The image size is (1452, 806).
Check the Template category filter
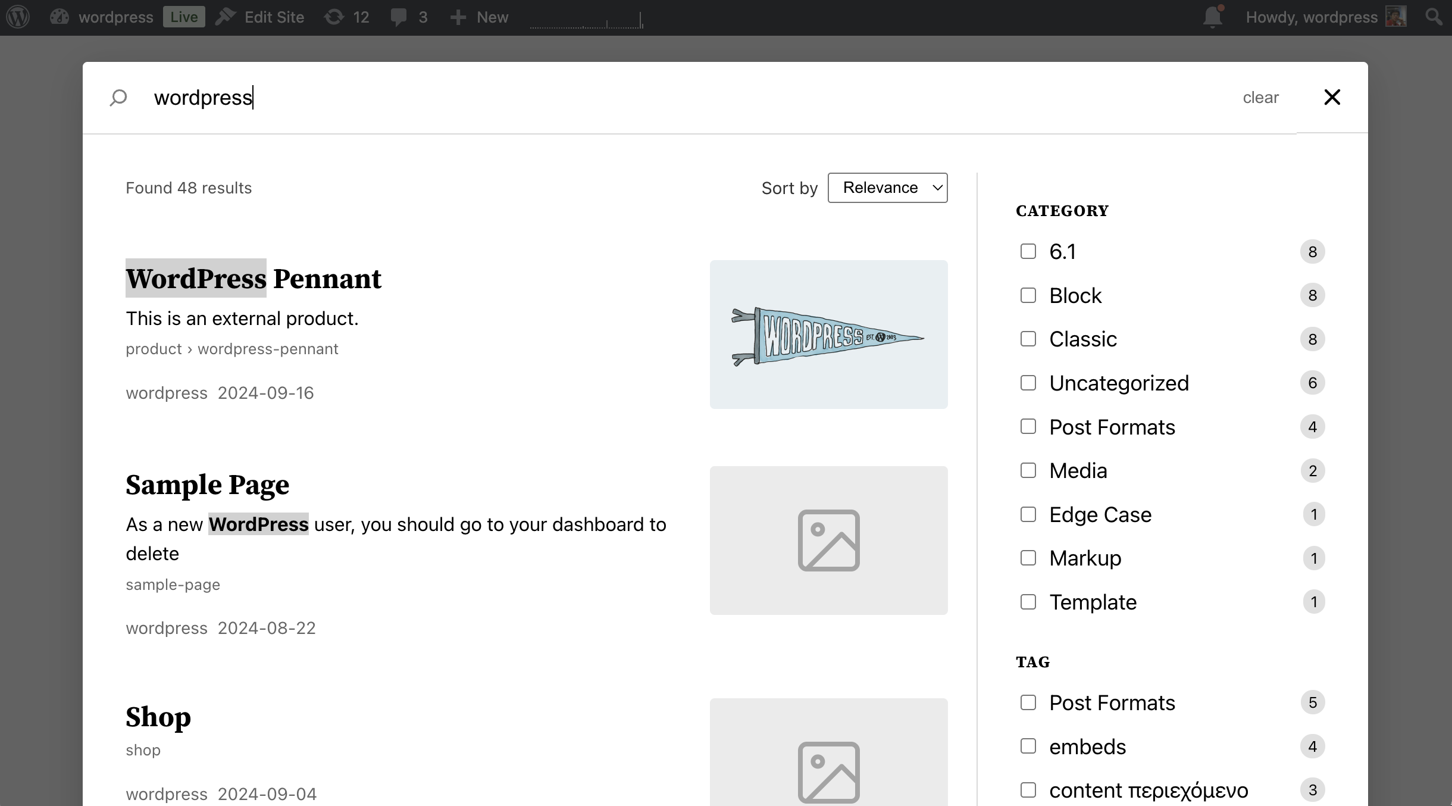tap(1028, 602)
